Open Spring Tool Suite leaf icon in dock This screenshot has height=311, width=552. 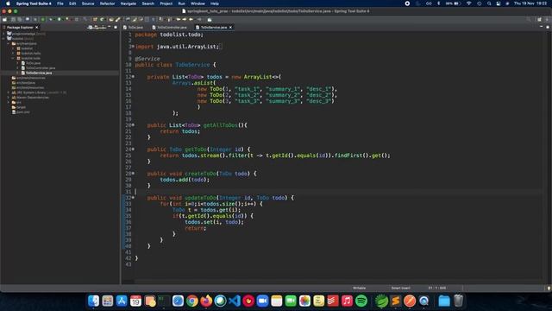(381, 301)
